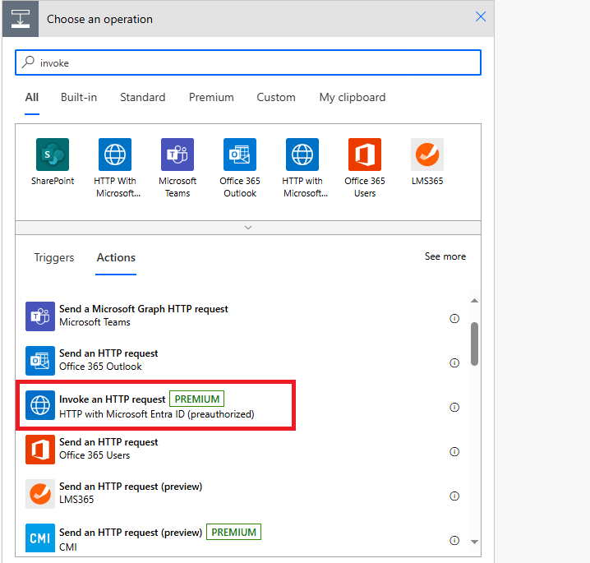Screen dimensions: 590x563
Task: Click the magnifier icon in the search box
Action: [28, 62]
